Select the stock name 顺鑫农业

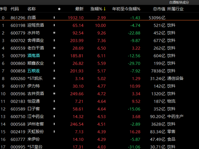coord(36,63)
